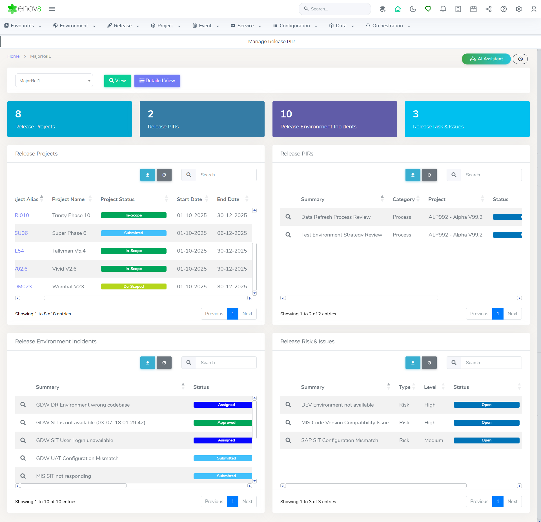
Task: Open the share icon in top bar
Action: pos(488,9)
